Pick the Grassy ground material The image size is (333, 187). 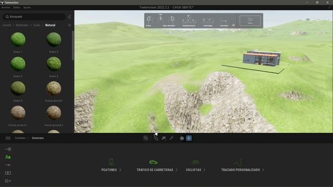coord(54,88)
